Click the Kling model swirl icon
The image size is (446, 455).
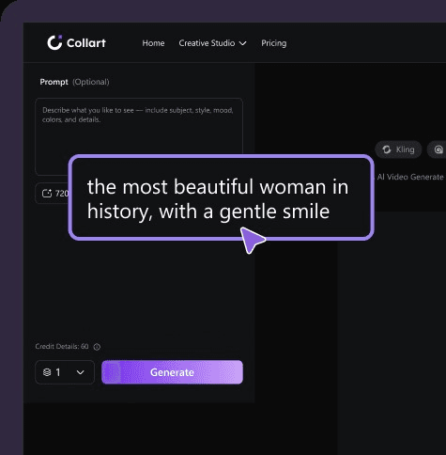[x=387, y=149]
